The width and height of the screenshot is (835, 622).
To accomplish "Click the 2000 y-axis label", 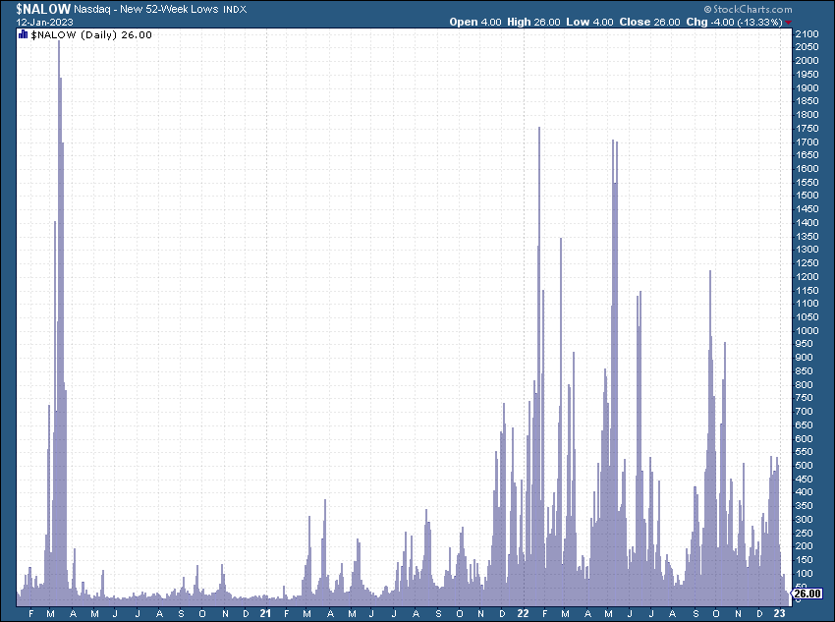I will click(807, 61).
